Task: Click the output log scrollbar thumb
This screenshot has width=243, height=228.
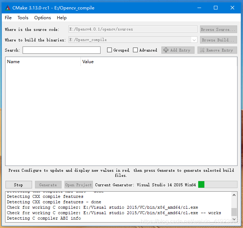Action: (234, 212)
